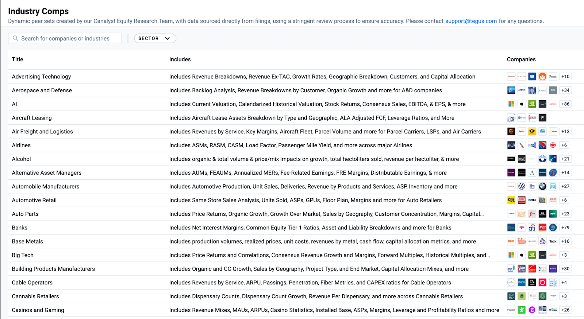Click the BMW logo in Automobile Manufacturers row

542,186
